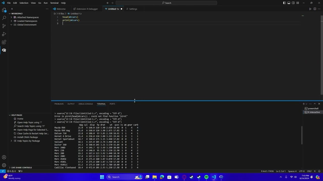Collapse the HELP PAGES section
Viewport: 323px width, 181px height.
pyautogui.click(x=17, y=115)
